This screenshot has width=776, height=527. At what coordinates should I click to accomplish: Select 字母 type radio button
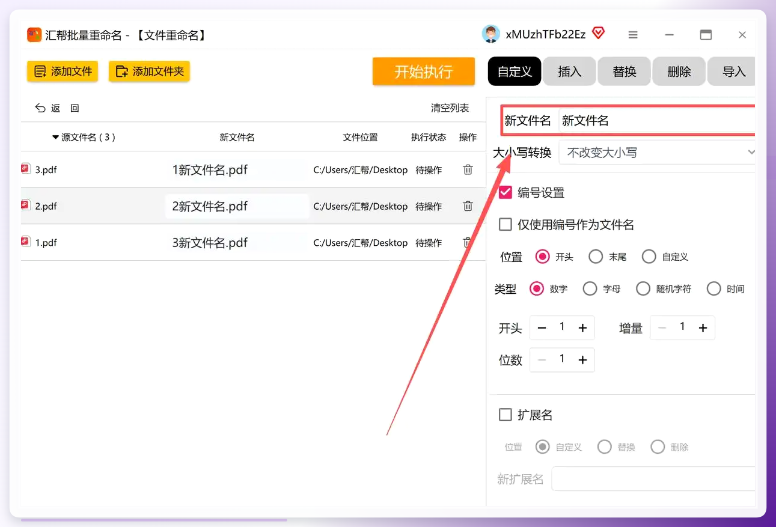click(590, 289)
